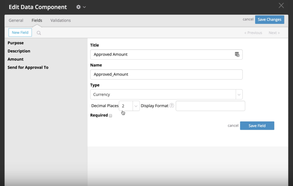This screenshot has height=186, width=293.
Task: Click the search magnifier icon
Action: point(39,32)
